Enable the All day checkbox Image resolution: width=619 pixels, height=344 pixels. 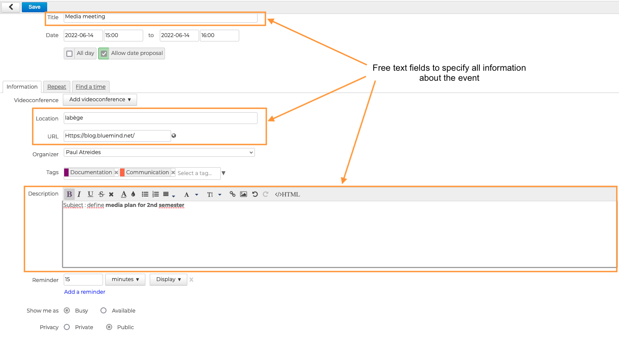coord(69,54)
